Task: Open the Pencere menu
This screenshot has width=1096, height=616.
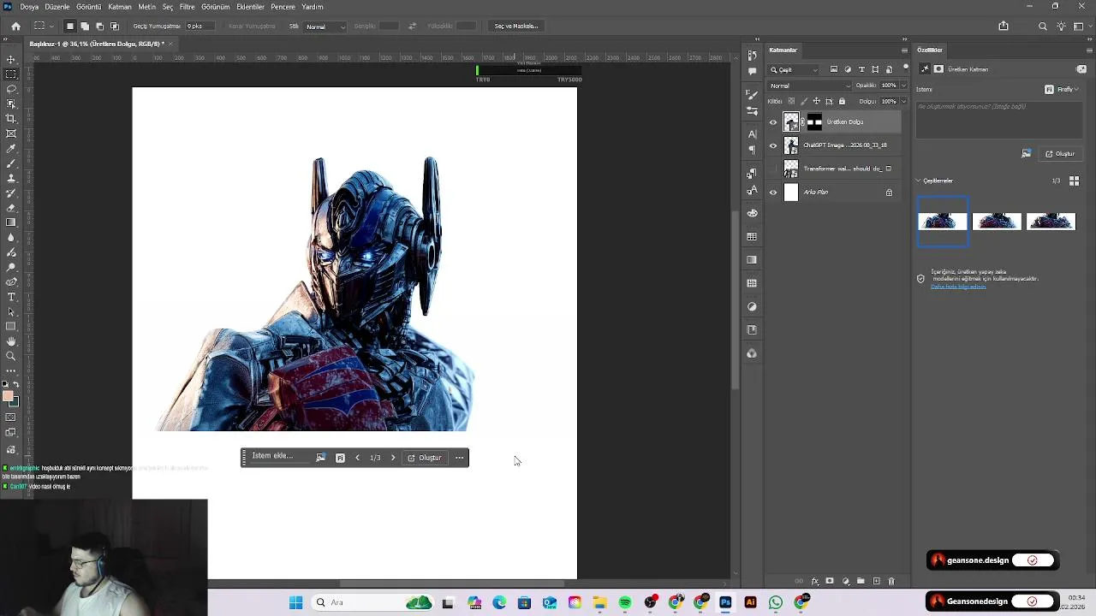Action: click(x=283, y=7)
